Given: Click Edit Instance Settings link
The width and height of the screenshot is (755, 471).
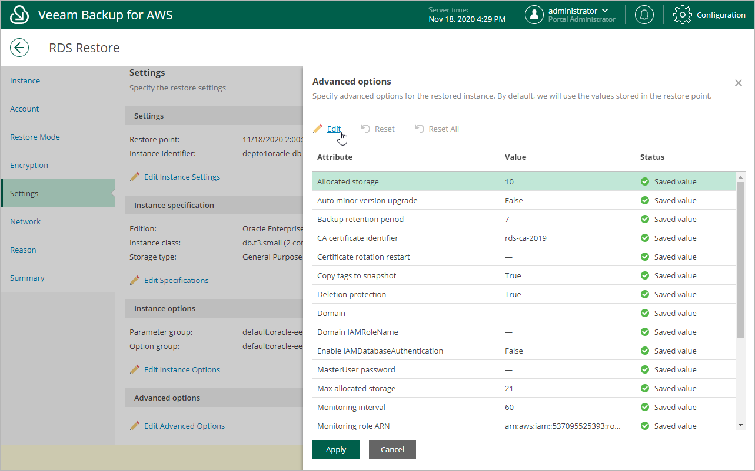Looking at the screenshot, I should pyautogui.click(x=182, y=177).
